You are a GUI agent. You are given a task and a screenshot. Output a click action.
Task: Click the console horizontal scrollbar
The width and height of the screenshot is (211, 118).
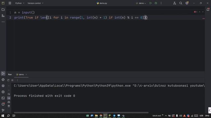[81, 112]
